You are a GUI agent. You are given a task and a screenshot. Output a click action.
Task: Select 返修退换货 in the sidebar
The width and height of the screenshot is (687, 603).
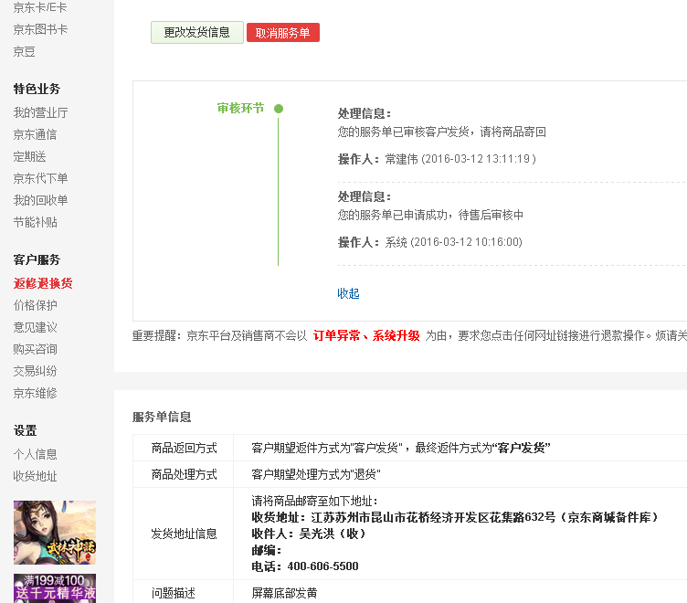click(43, 283)
